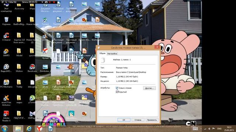This screenshot has height=132, width=236.
Task: Click the Отмена button
Action: [x=138, y=120]
